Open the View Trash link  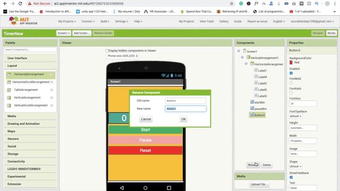coord(207,21)
